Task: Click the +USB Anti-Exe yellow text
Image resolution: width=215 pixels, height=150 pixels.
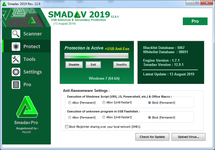Action: (117, 49)
